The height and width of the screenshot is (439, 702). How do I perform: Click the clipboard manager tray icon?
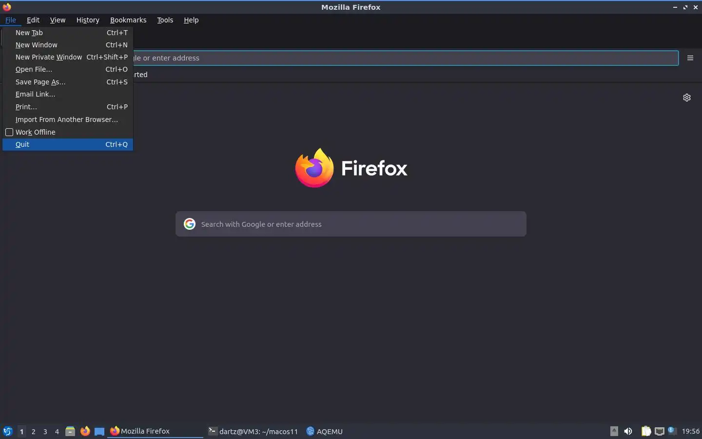[x=646, y=431]
